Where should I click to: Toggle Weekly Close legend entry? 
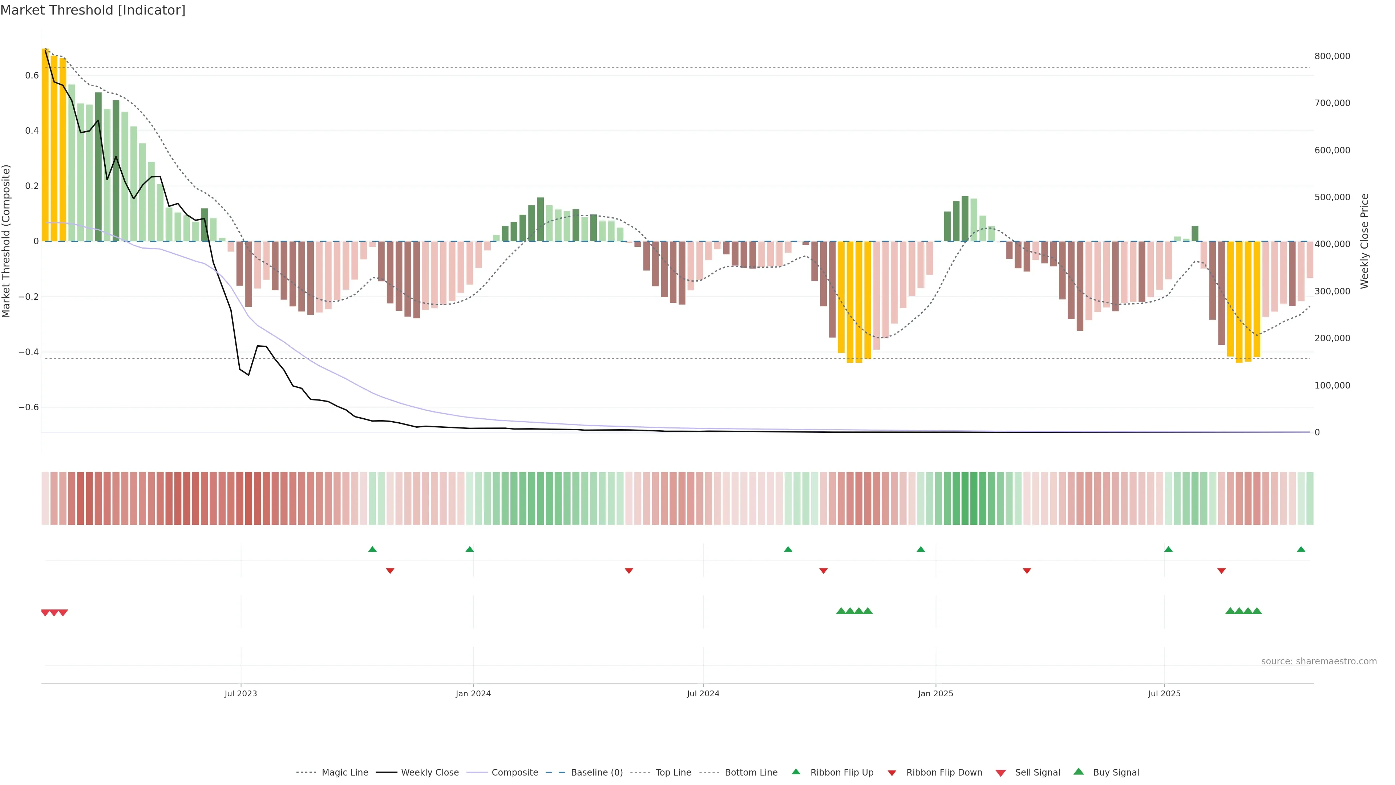[429, 773]
